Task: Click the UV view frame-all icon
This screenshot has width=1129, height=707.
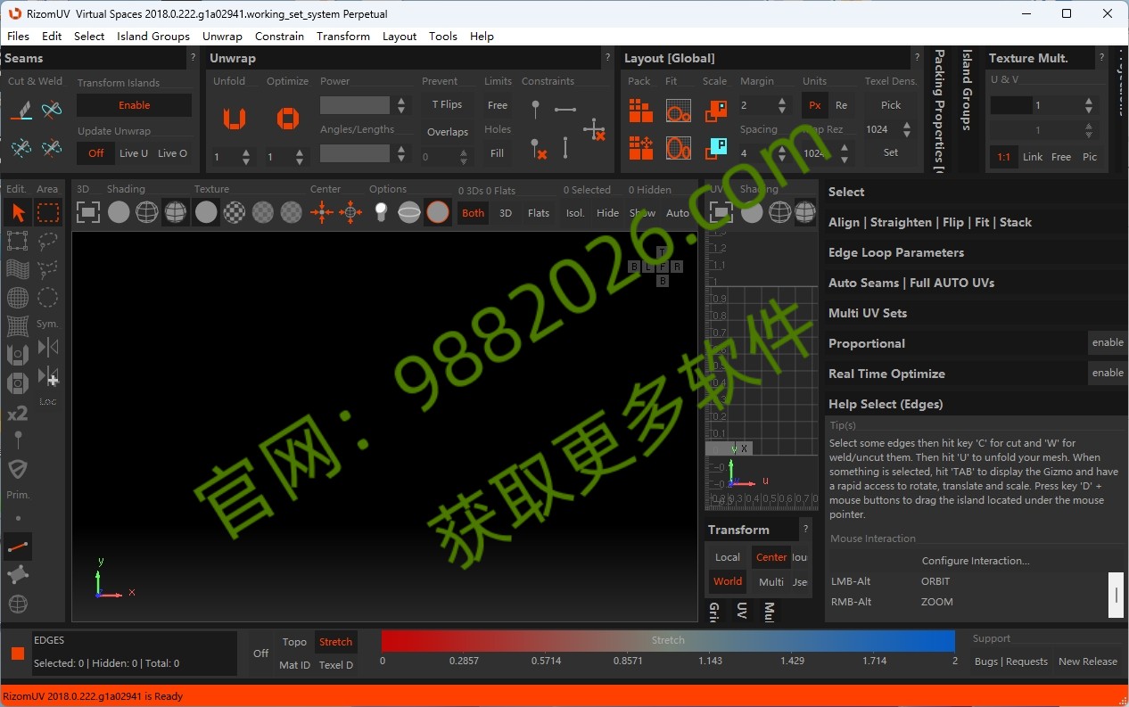Action: 721,212
